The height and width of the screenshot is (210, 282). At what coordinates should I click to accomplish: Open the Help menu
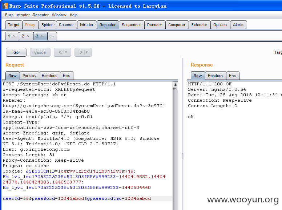click(73, 15)
